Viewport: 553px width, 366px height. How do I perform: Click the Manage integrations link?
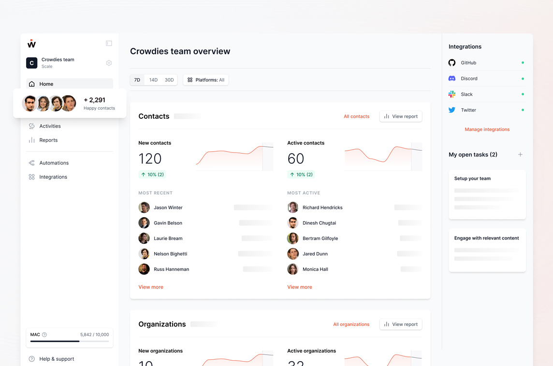pos(487,129)
